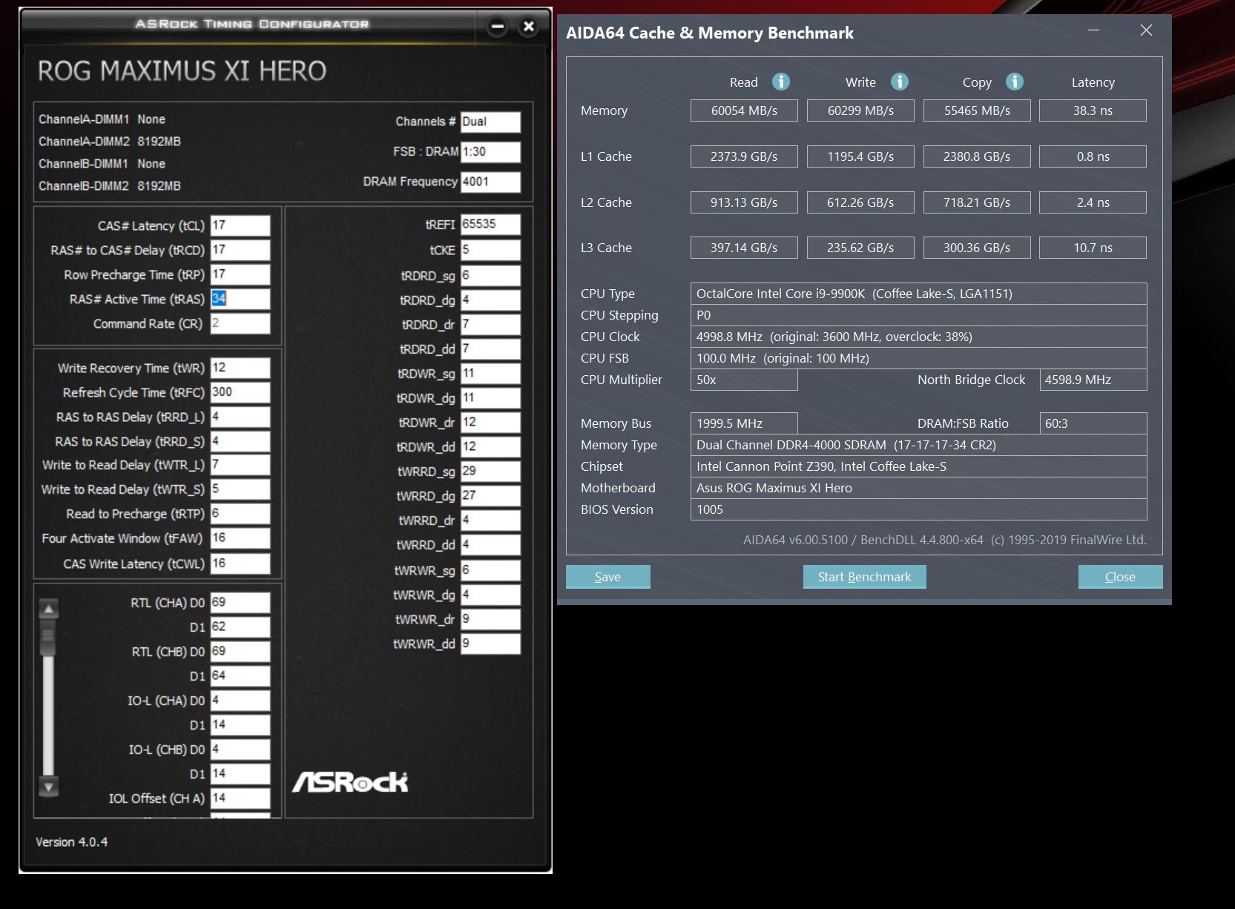Screen dimensions: 1235x909
Task: Select the tCKE field
Action: (x=490, y=250)
